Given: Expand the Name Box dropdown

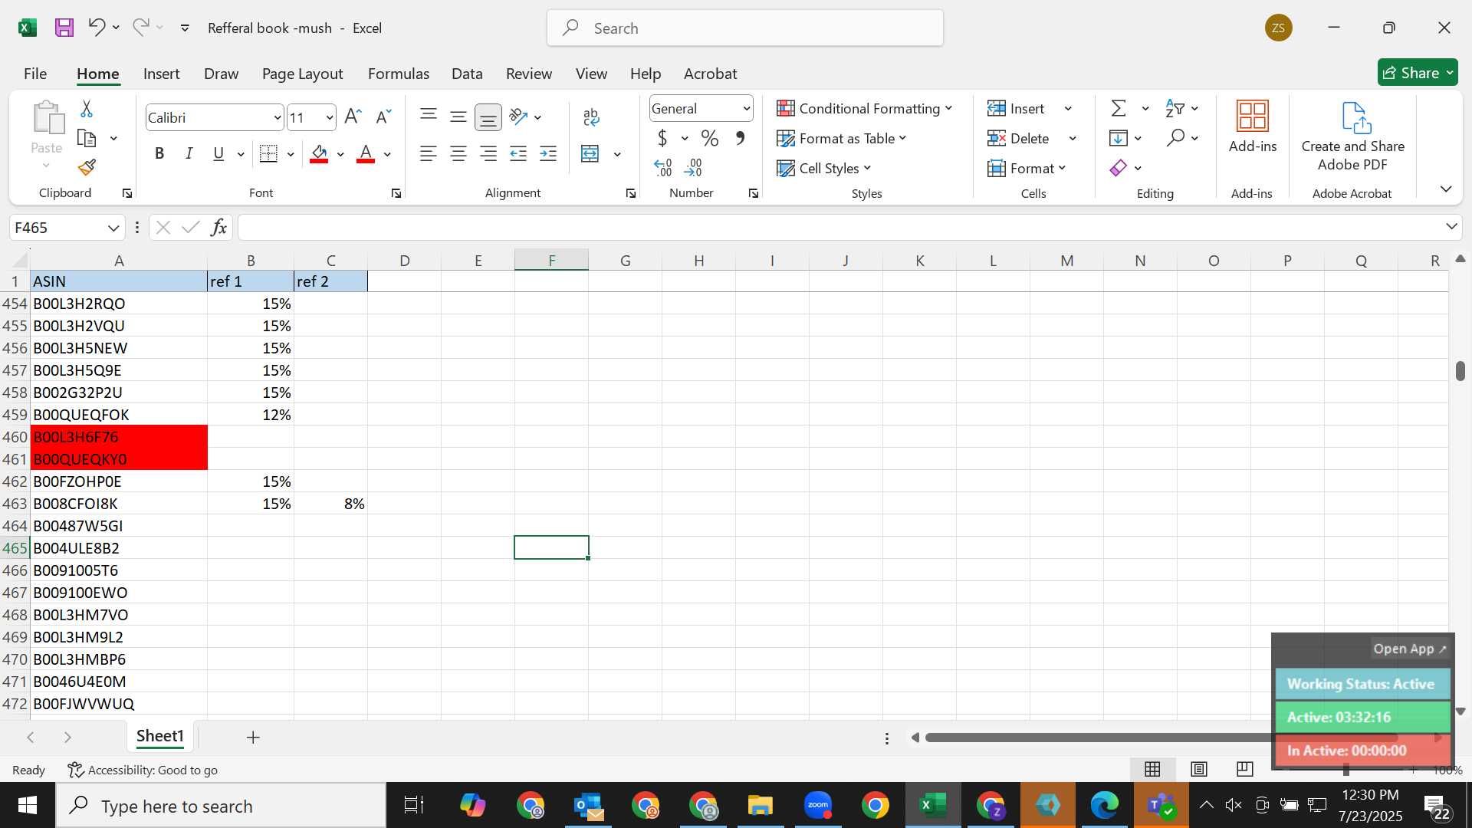Looking at the screenshot, I should tap(113, 228).
